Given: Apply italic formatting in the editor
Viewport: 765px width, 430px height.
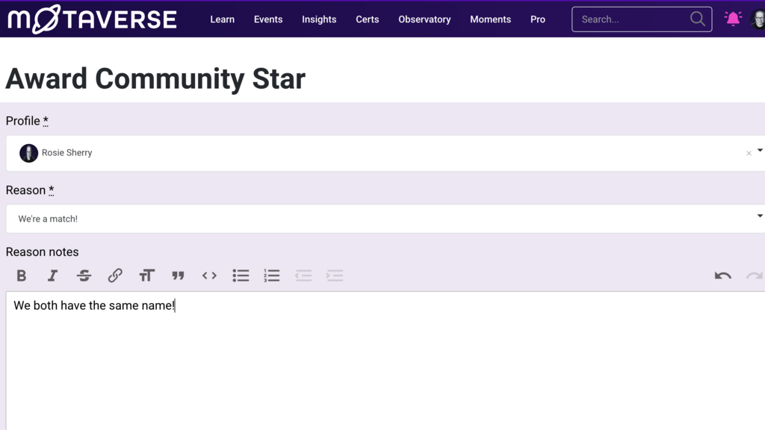Looking at the screenshot, I should pyautogui.click(x=52, y=275).
